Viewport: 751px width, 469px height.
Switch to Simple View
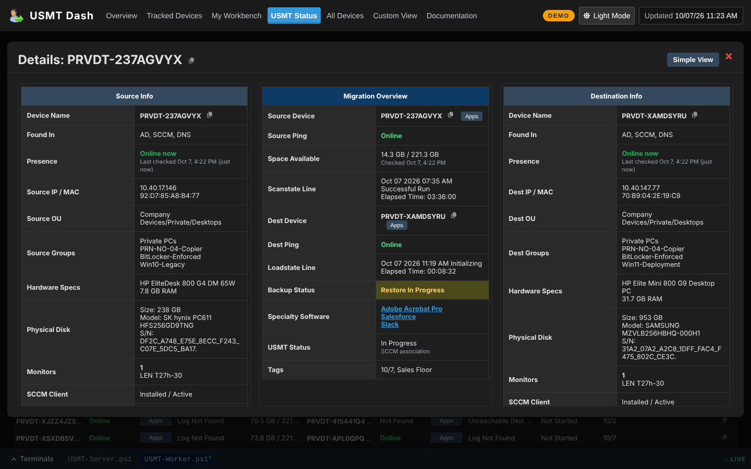coord(693,59)
